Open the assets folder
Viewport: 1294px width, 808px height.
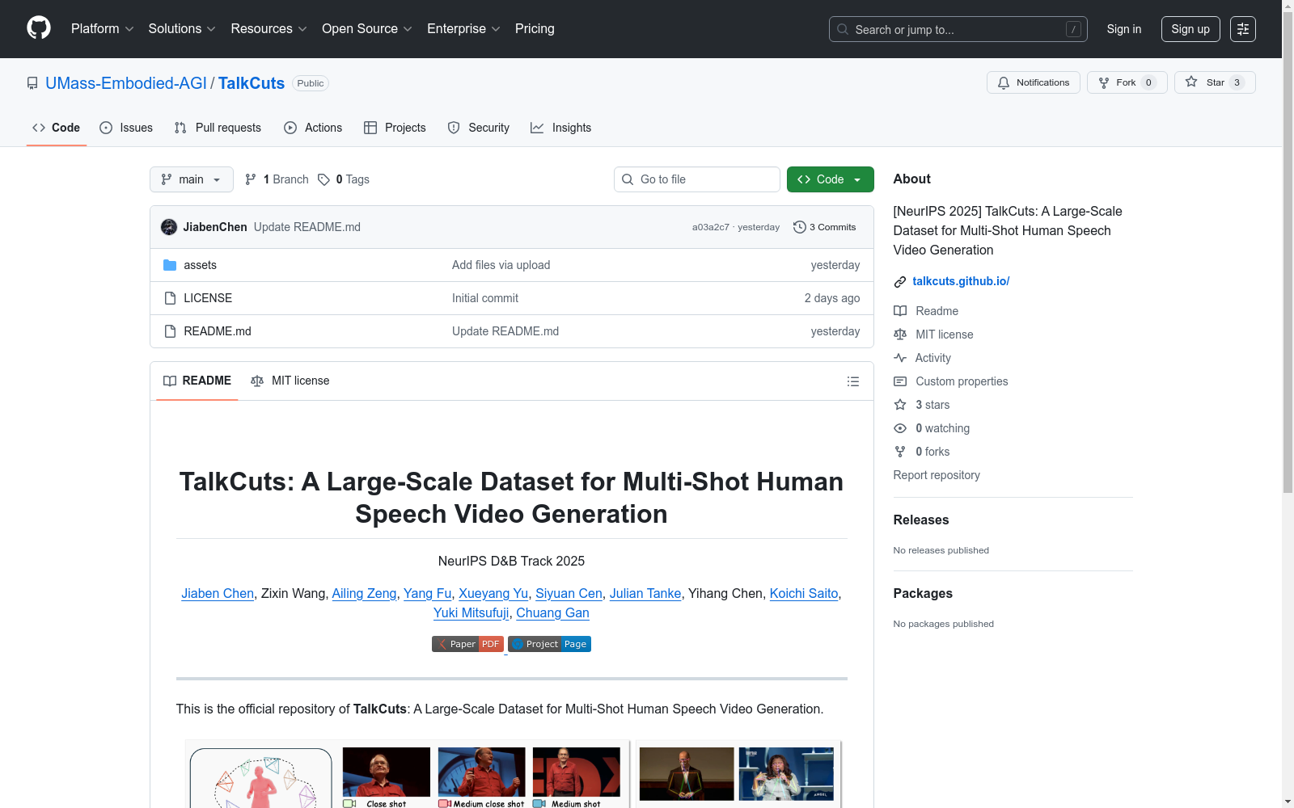click(x=200, y=265)
